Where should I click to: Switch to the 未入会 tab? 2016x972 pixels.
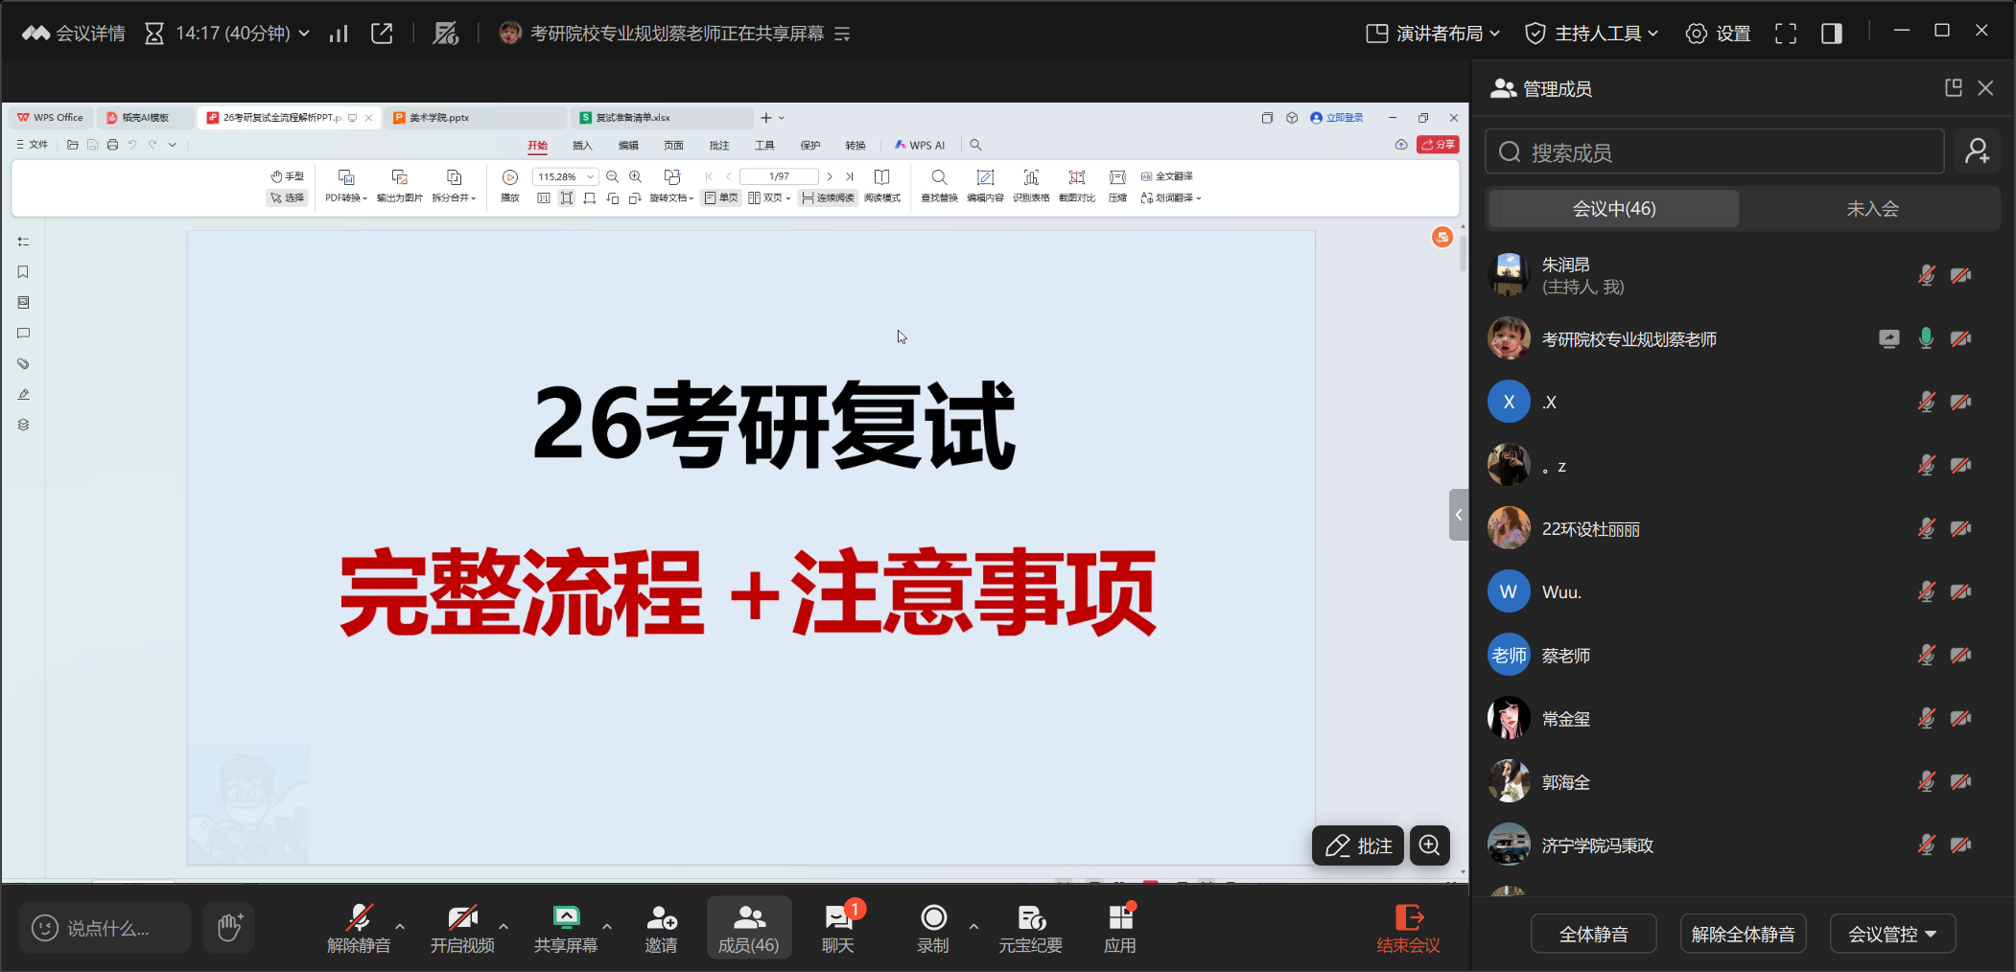coord(1871,209)
